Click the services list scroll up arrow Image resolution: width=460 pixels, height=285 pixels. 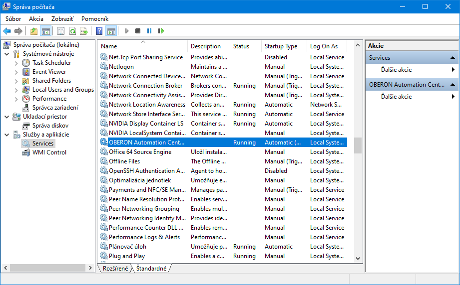click(x=358, y=45)
